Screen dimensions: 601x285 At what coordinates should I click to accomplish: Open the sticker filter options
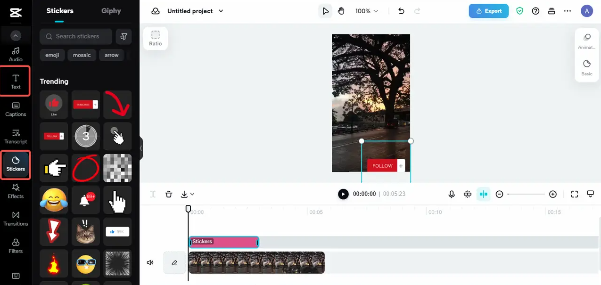point(123,36)
